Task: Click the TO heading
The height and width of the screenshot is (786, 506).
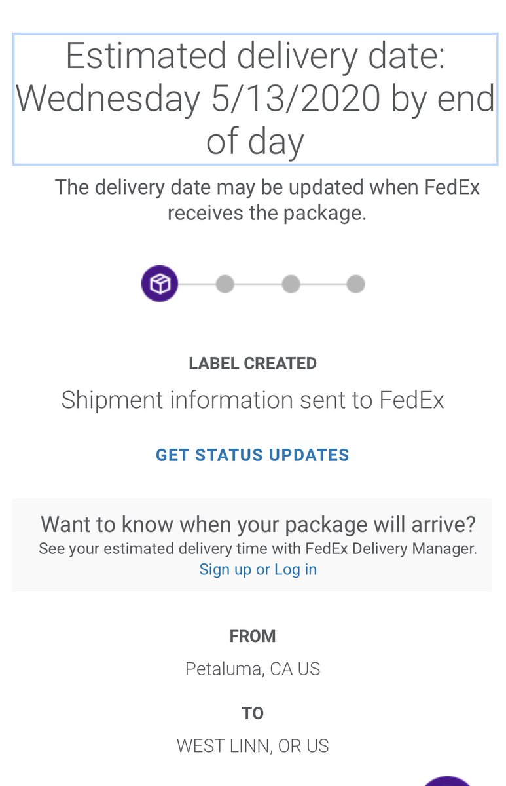Action: 253,713
